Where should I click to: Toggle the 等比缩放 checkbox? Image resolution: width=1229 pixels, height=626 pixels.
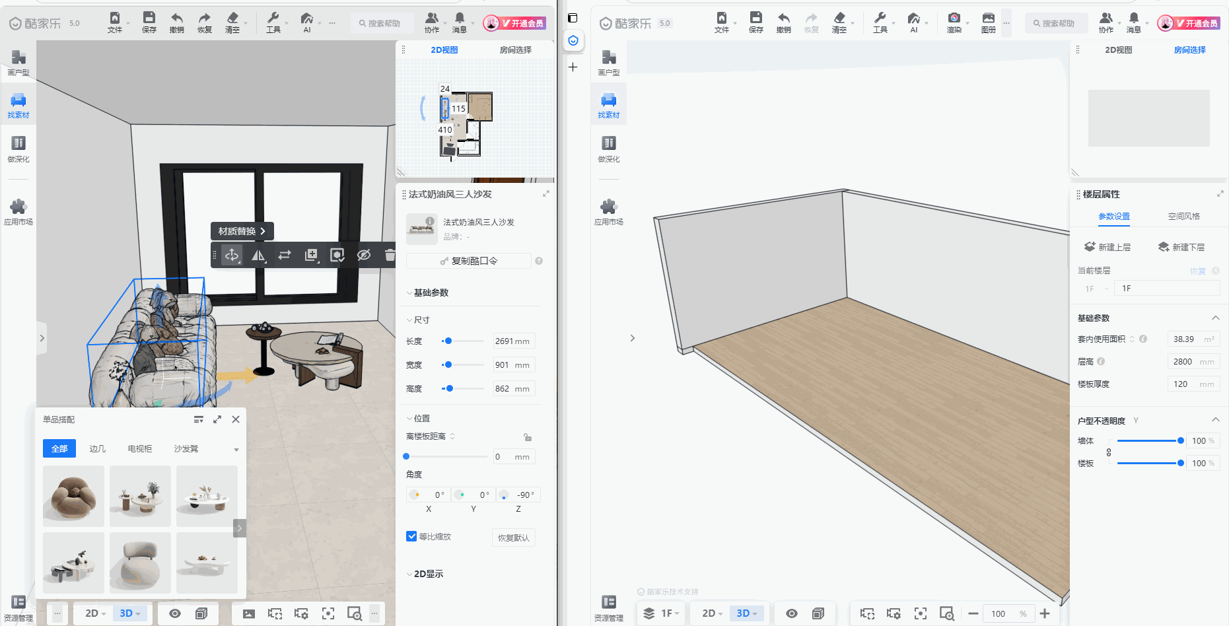tap(411, 536)
